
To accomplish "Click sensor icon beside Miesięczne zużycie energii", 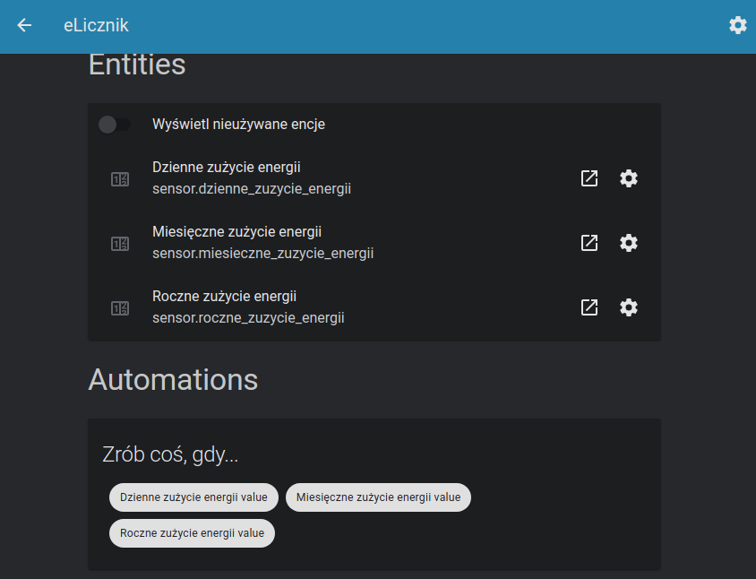I will pyautogui.click(x=120, y=244).
